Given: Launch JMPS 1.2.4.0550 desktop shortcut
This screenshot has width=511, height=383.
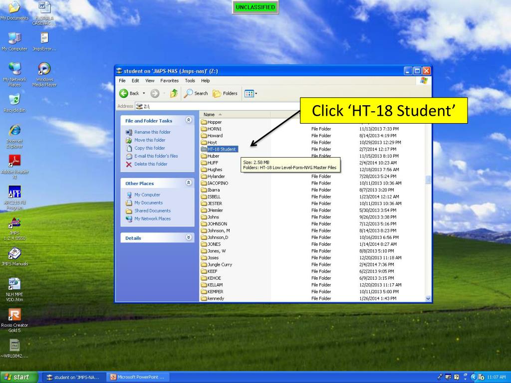Looking at the screenshot, I should 14,228.
